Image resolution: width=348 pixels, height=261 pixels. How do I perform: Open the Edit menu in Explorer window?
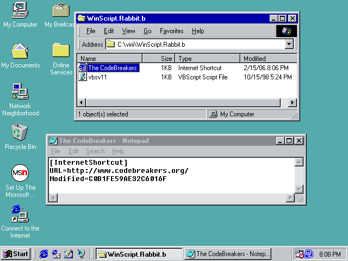point(109,31)
